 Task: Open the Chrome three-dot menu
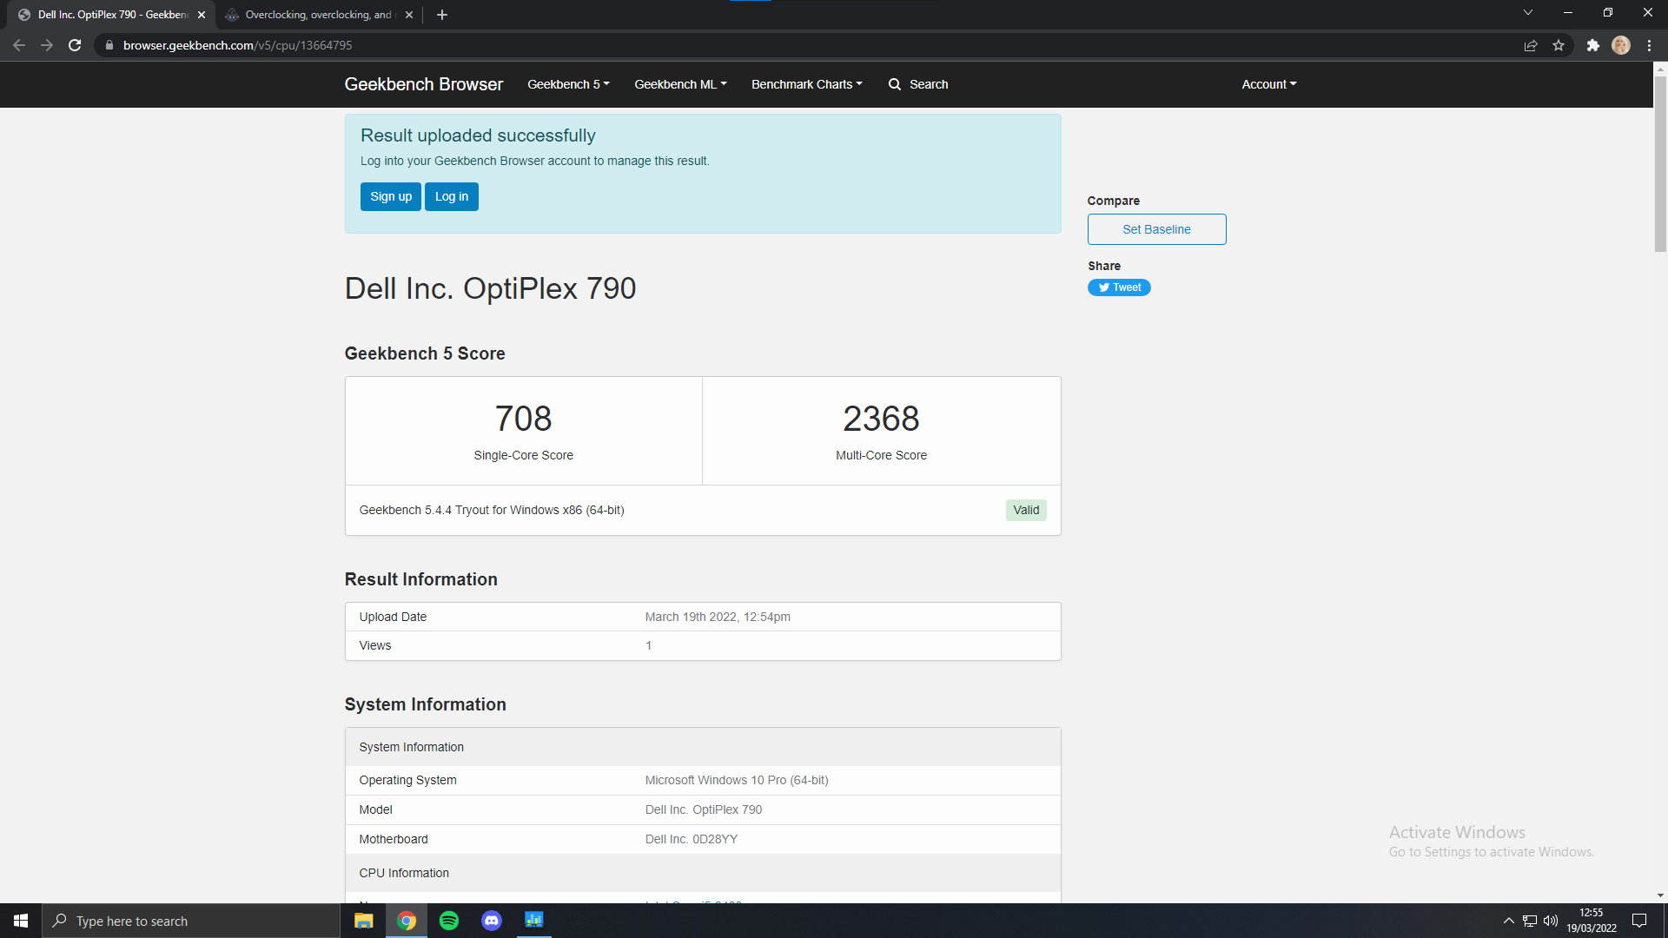point(1649,45)
